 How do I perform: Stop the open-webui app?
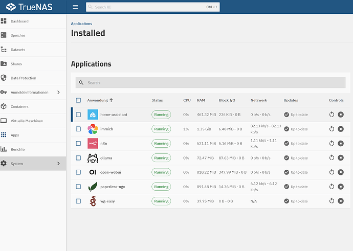pos(341,172)
